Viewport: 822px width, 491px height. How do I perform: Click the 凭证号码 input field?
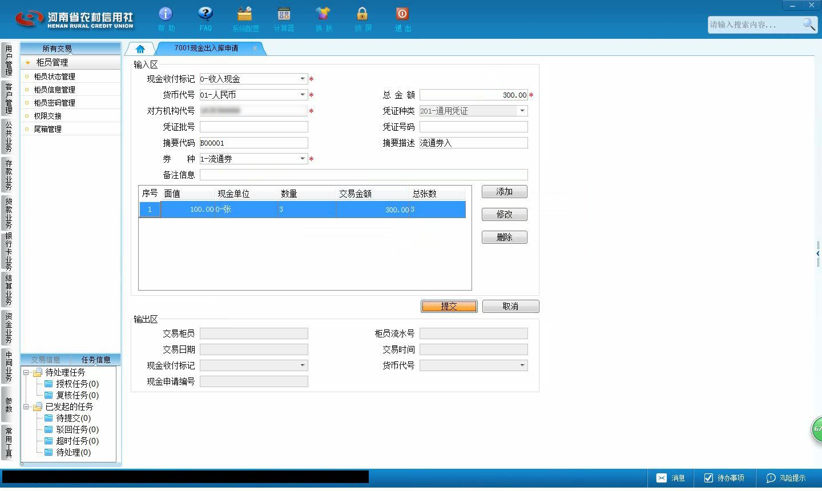[473, 127]
